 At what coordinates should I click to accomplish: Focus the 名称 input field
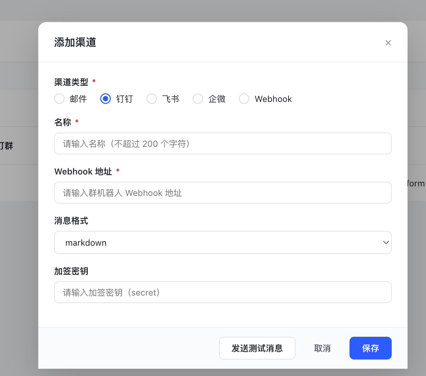point(223,143)
